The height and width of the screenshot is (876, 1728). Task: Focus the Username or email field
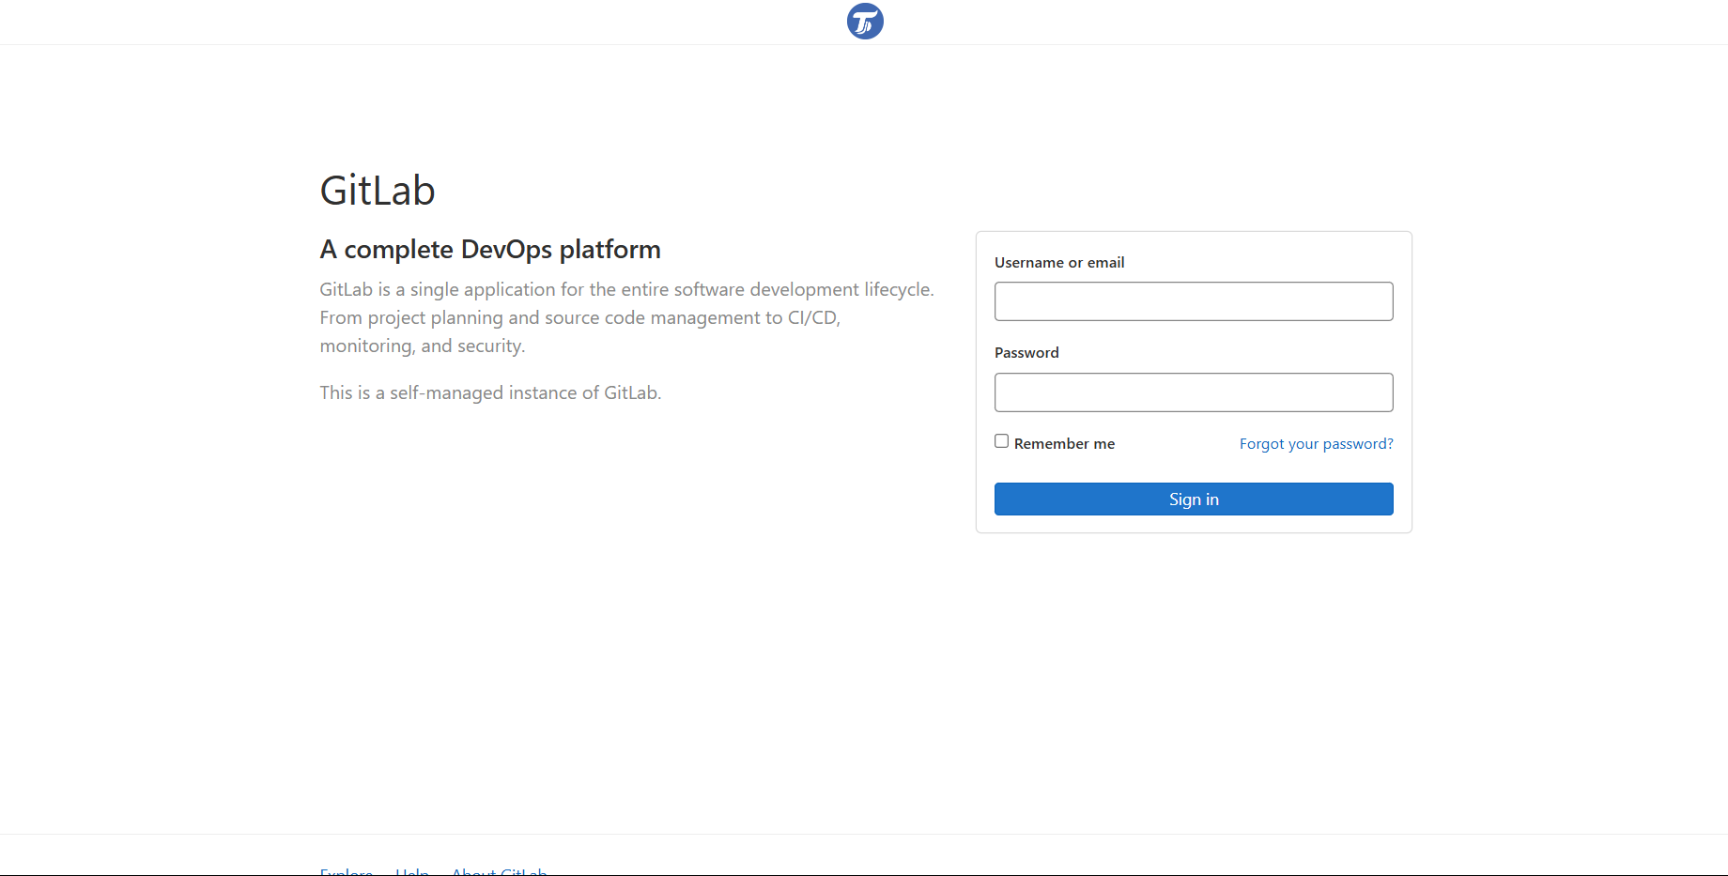tap(1194, 301)
